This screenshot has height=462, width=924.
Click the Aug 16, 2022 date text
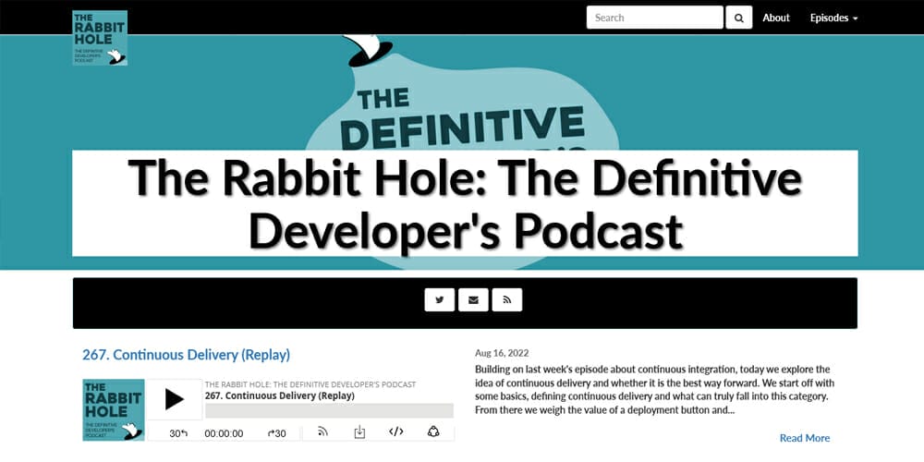[502, 353]
